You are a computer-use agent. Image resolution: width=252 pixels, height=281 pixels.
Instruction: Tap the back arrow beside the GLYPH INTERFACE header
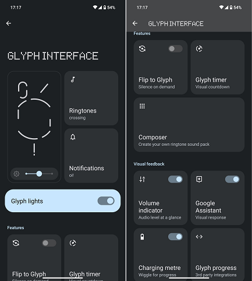[135, 23]
